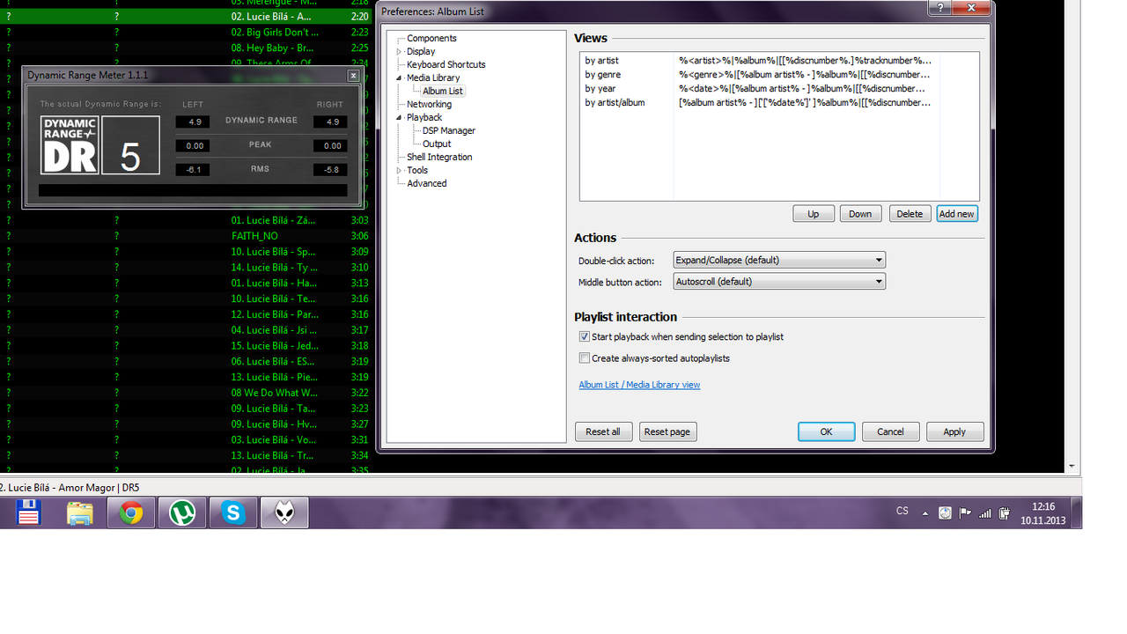
Task: Open Skype from the taskbar
Action: pos(233,512)
